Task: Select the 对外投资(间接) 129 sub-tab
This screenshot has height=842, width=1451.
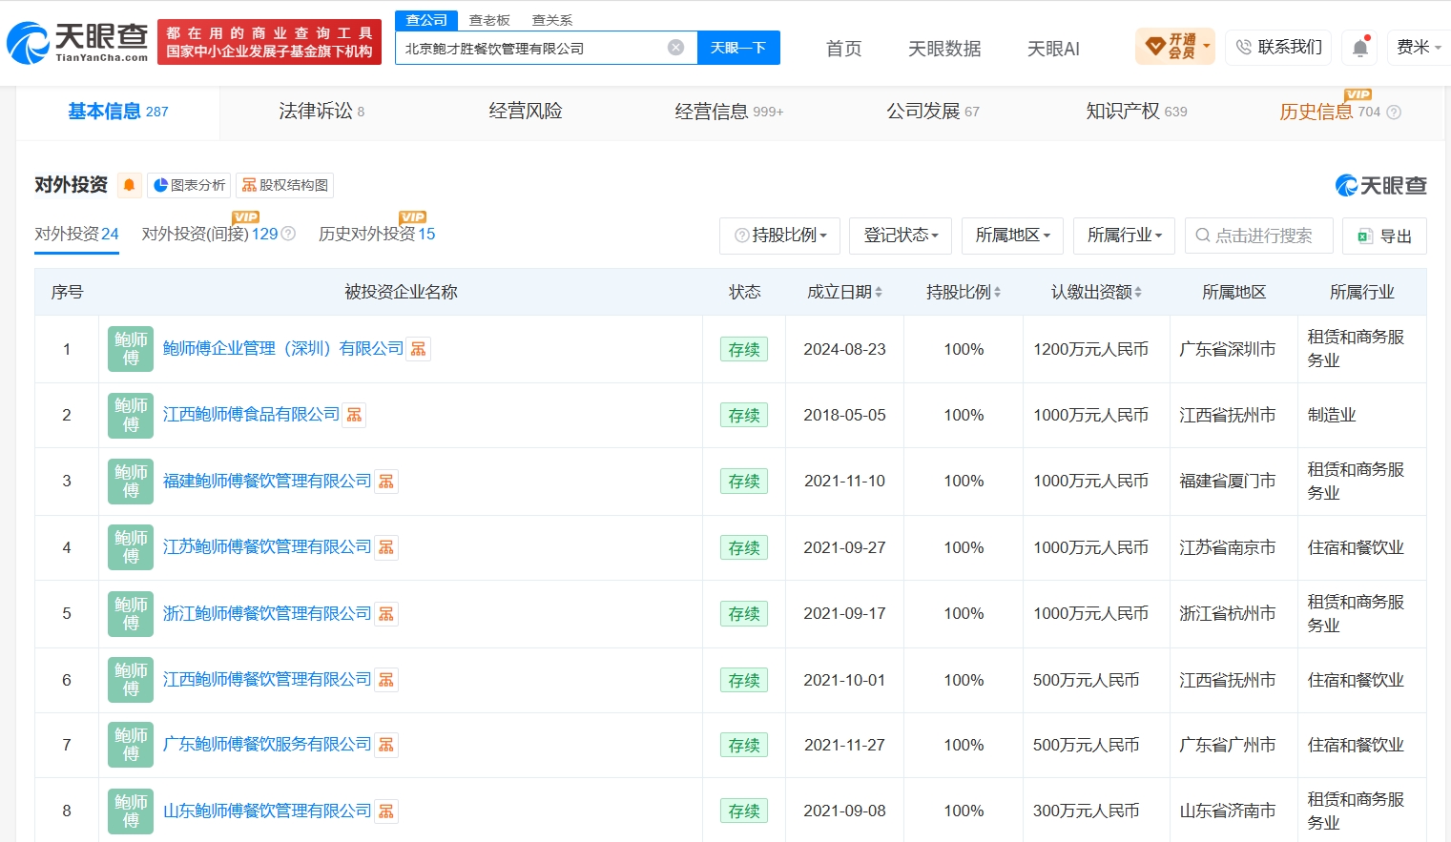Action: click(210, 235)
